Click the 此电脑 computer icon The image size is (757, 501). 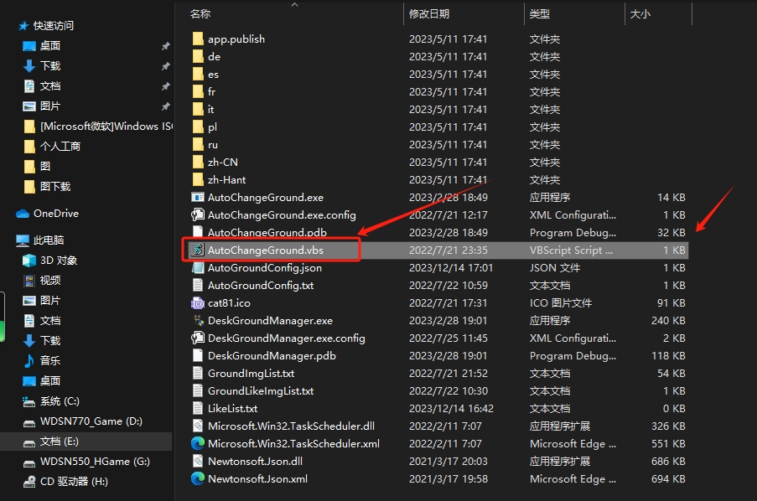23,240
